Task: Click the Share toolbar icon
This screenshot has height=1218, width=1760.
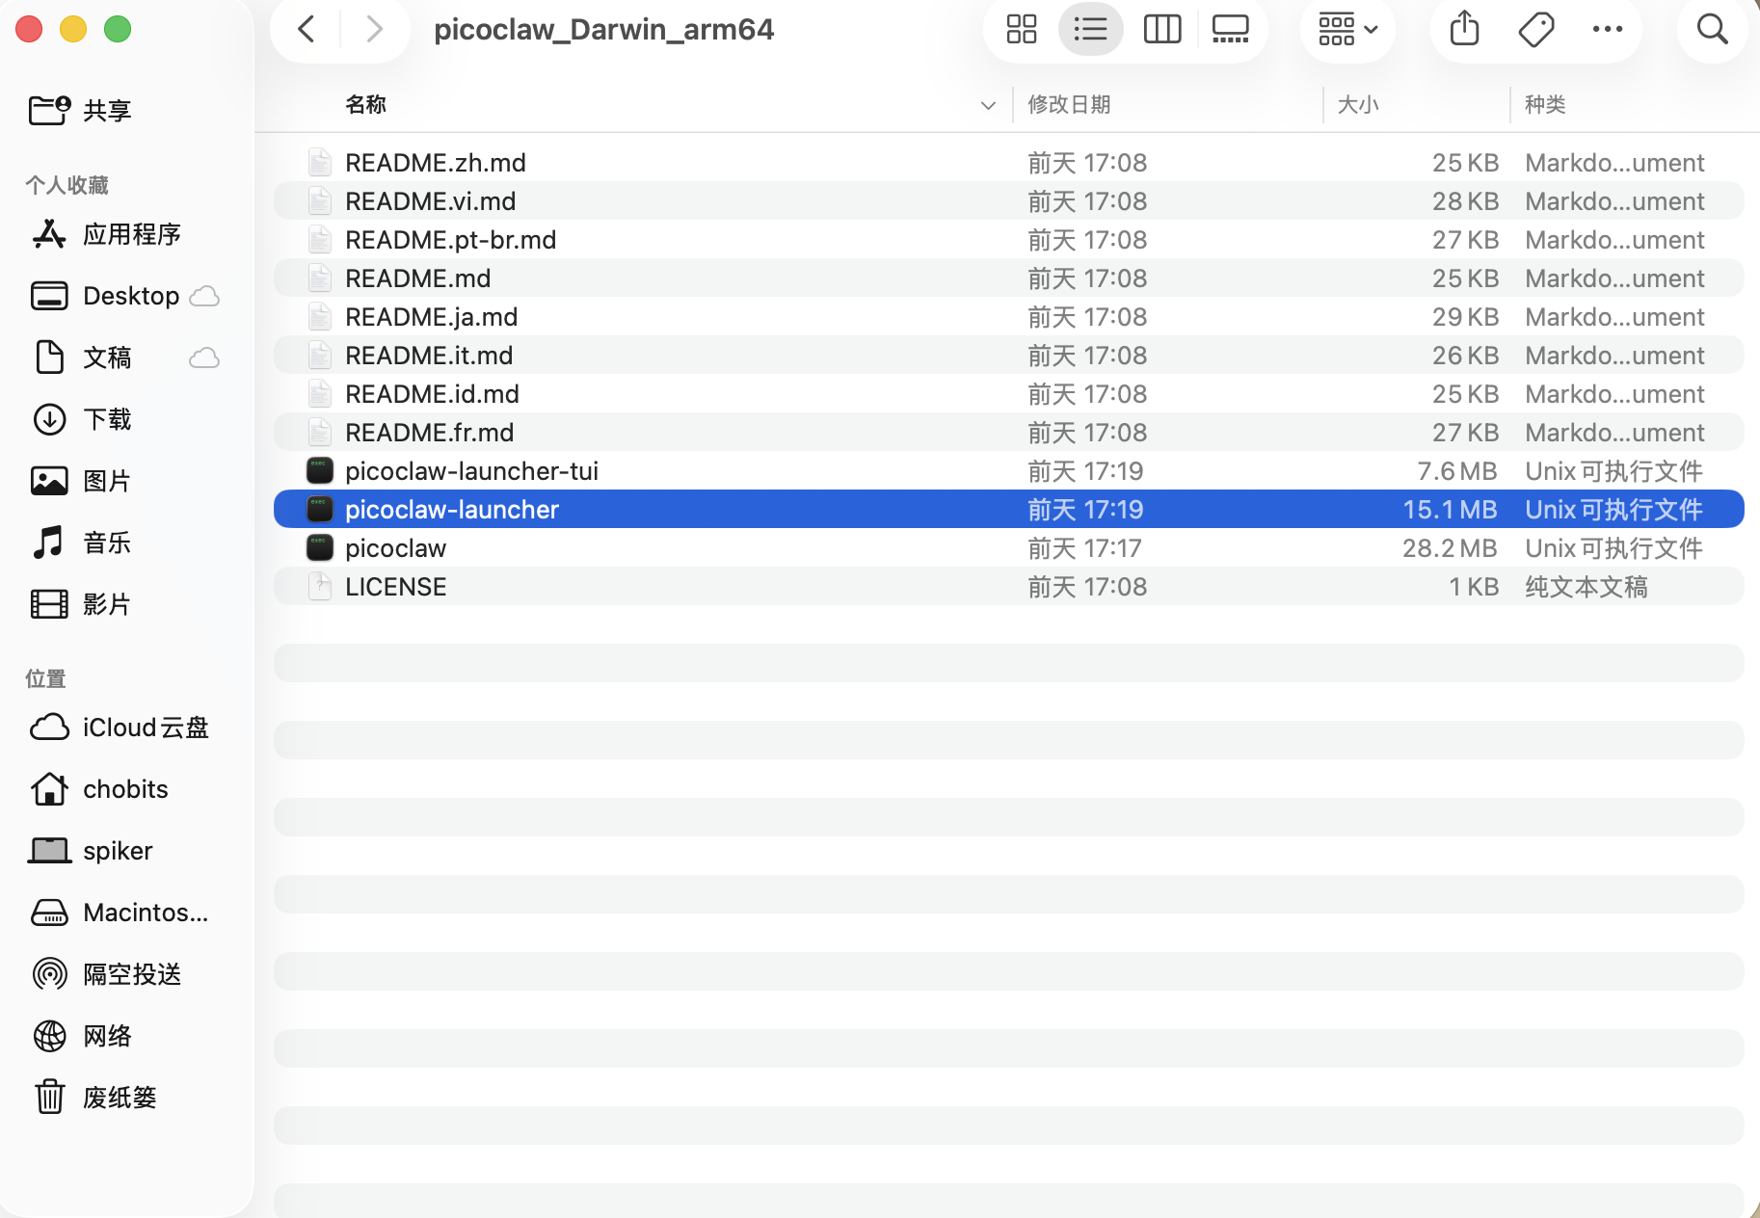Action: pos(1464,29)
